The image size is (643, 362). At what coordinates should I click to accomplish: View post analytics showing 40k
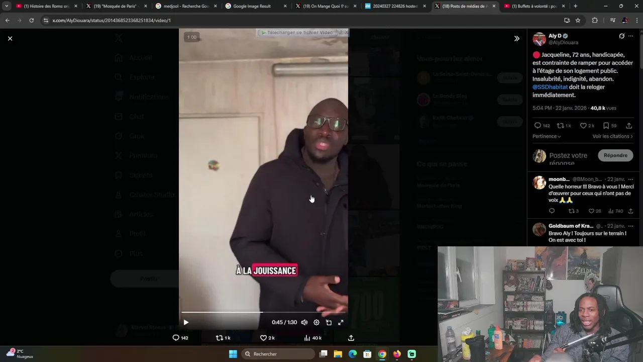[312, 338]
